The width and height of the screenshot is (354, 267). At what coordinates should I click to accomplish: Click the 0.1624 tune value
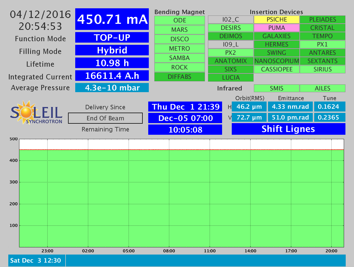[x=330, y=107]
